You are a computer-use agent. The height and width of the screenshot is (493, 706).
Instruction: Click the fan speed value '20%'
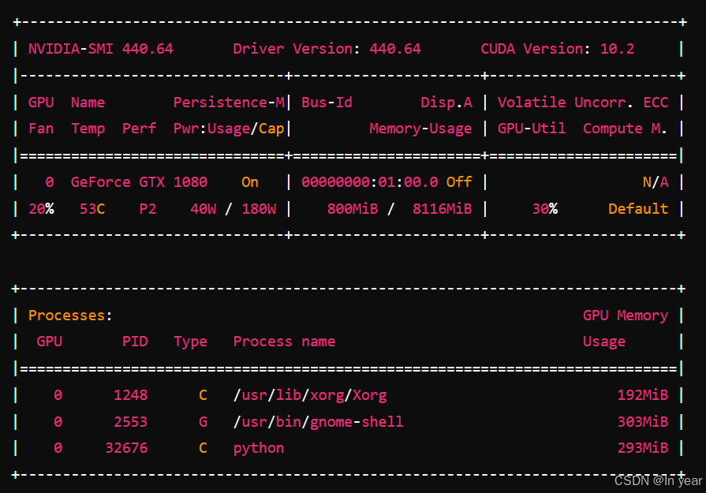41,208
